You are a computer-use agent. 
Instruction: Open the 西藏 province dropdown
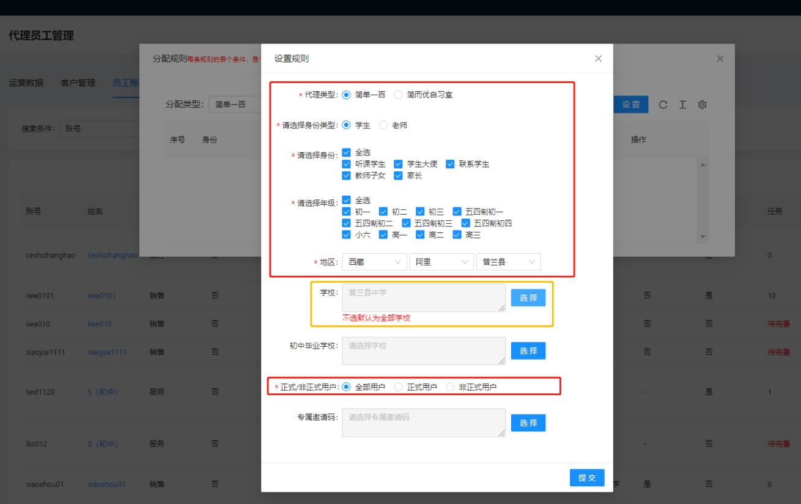tap(374, 262)
